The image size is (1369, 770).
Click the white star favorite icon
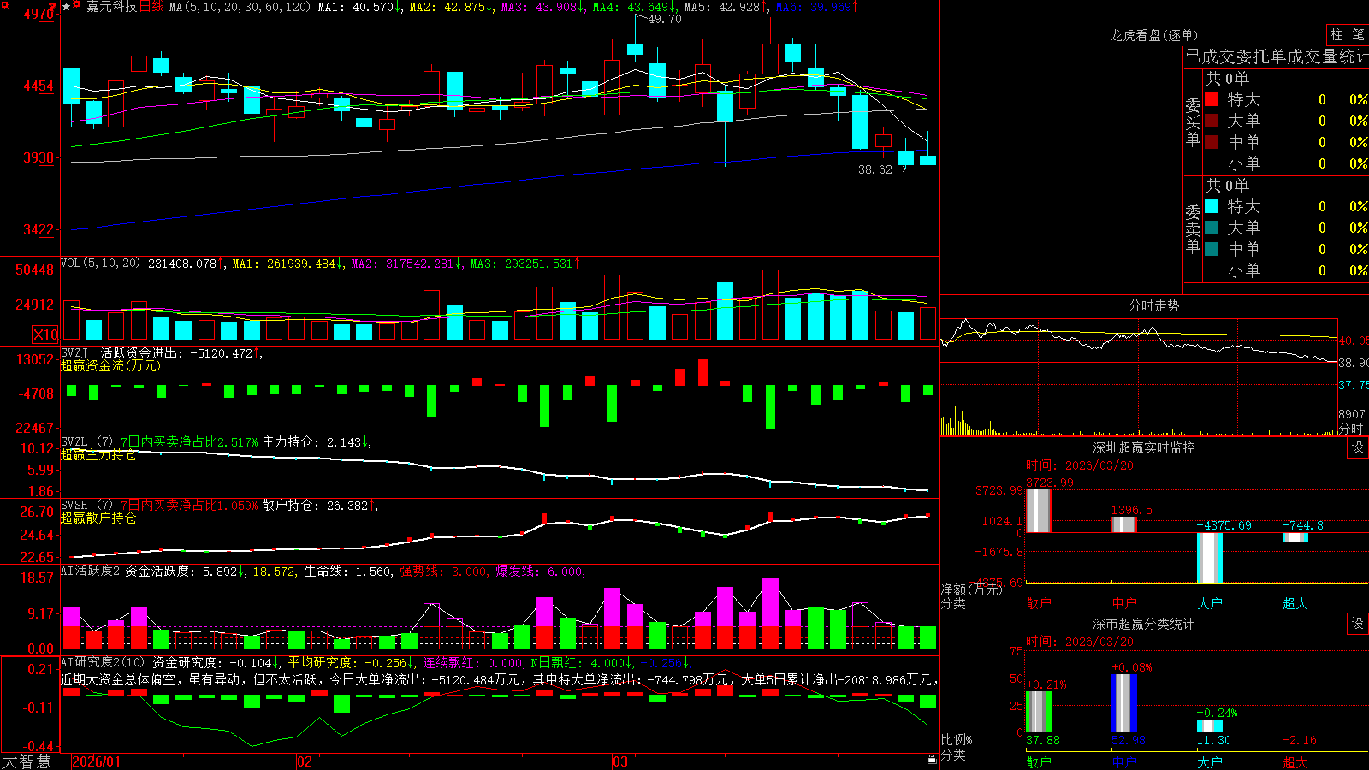[67, 7]
